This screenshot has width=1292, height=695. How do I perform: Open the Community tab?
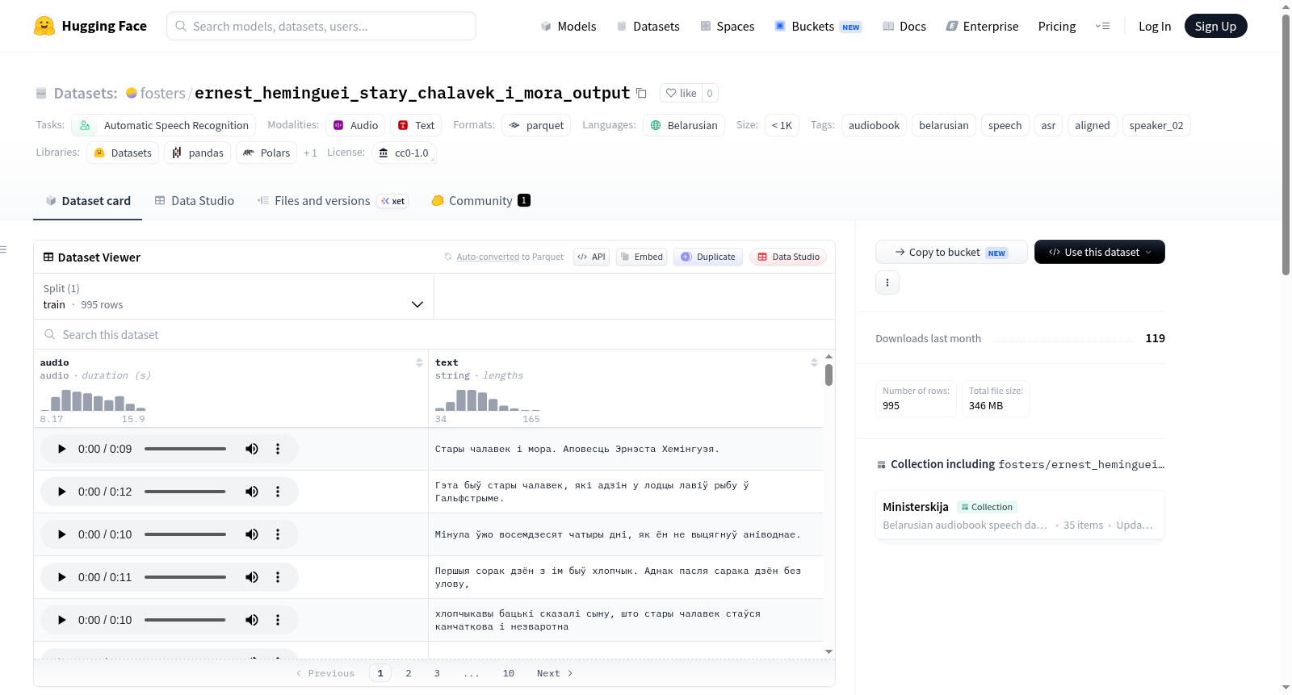click(x=480, y=200)
